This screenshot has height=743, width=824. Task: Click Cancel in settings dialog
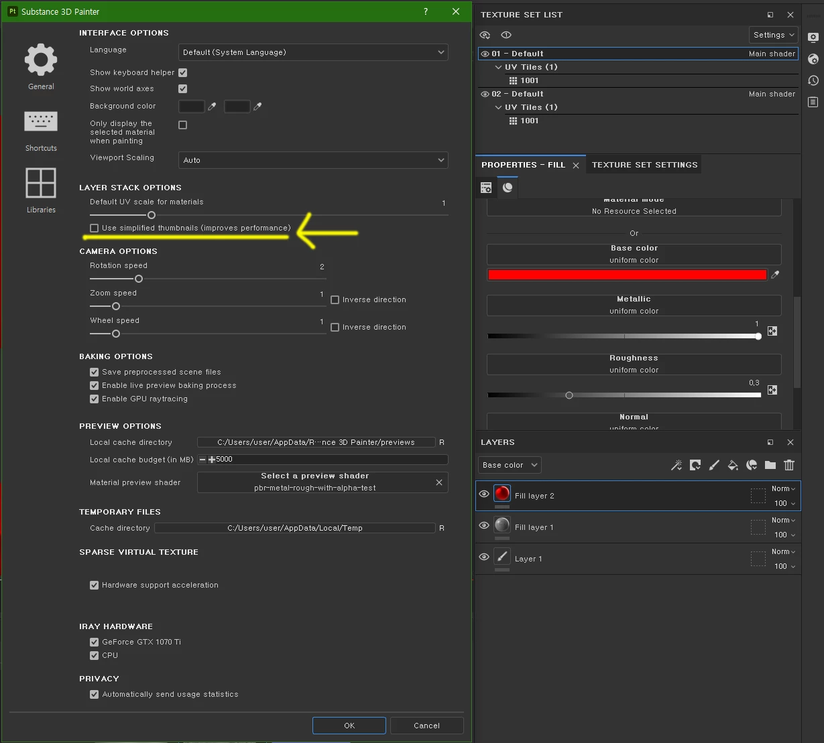(426, 726)
